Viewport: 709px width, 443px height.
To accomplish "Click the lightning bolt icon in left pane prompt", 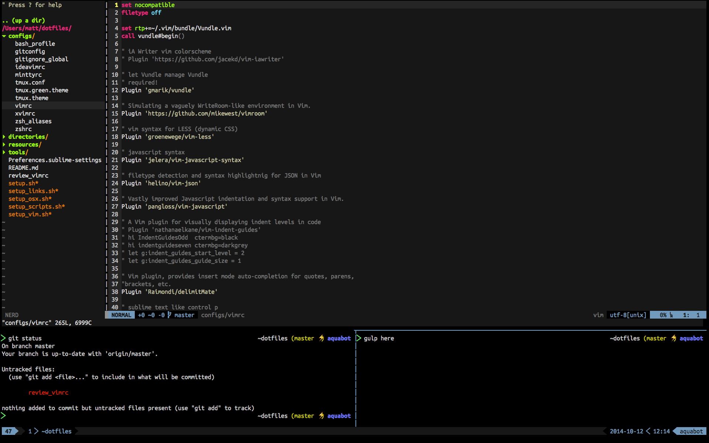I will 322,338.
